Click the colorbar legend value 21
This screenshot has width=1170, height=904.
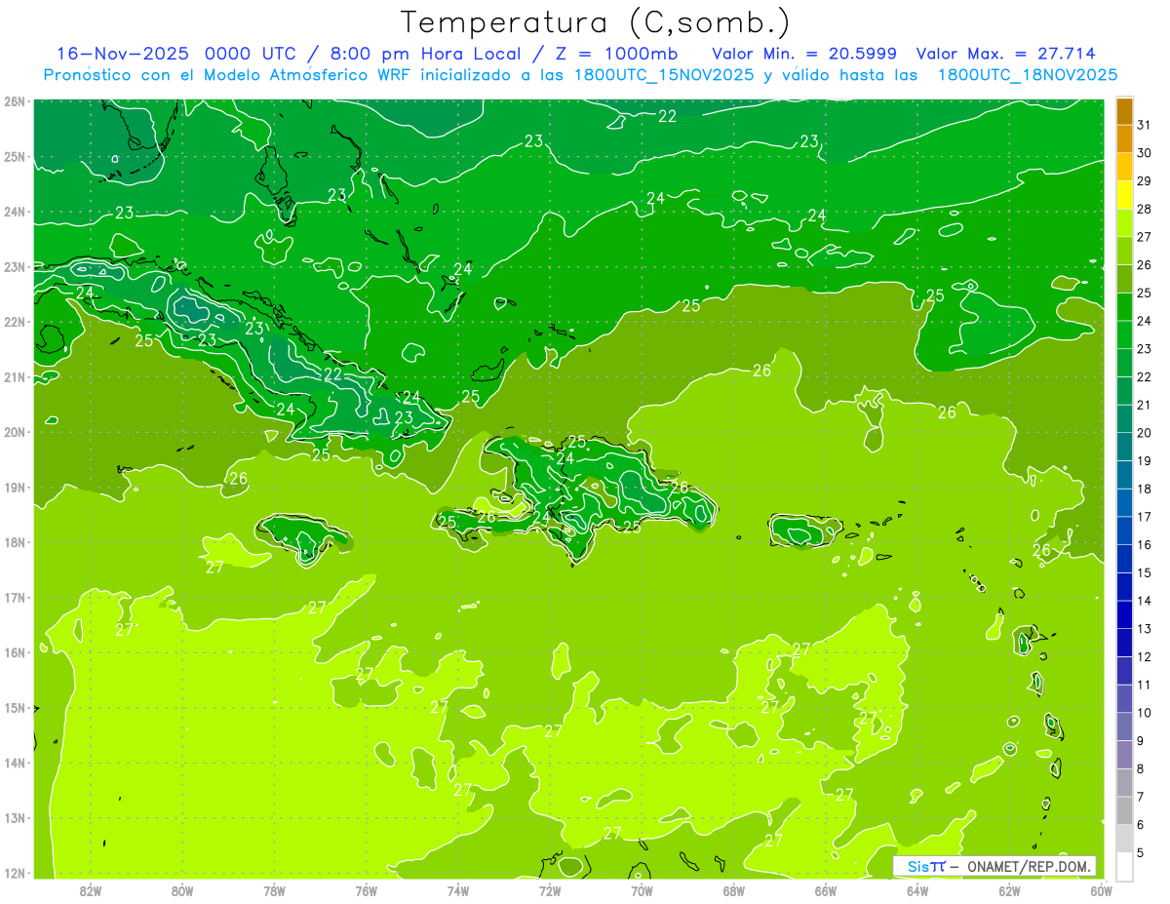click(1144, 405)
